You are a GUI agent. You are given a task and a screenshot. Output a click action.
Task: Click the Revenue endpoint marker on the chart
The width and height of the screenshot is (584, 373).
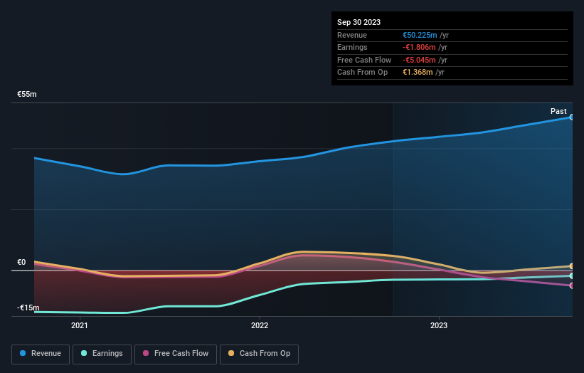point(572,117)
